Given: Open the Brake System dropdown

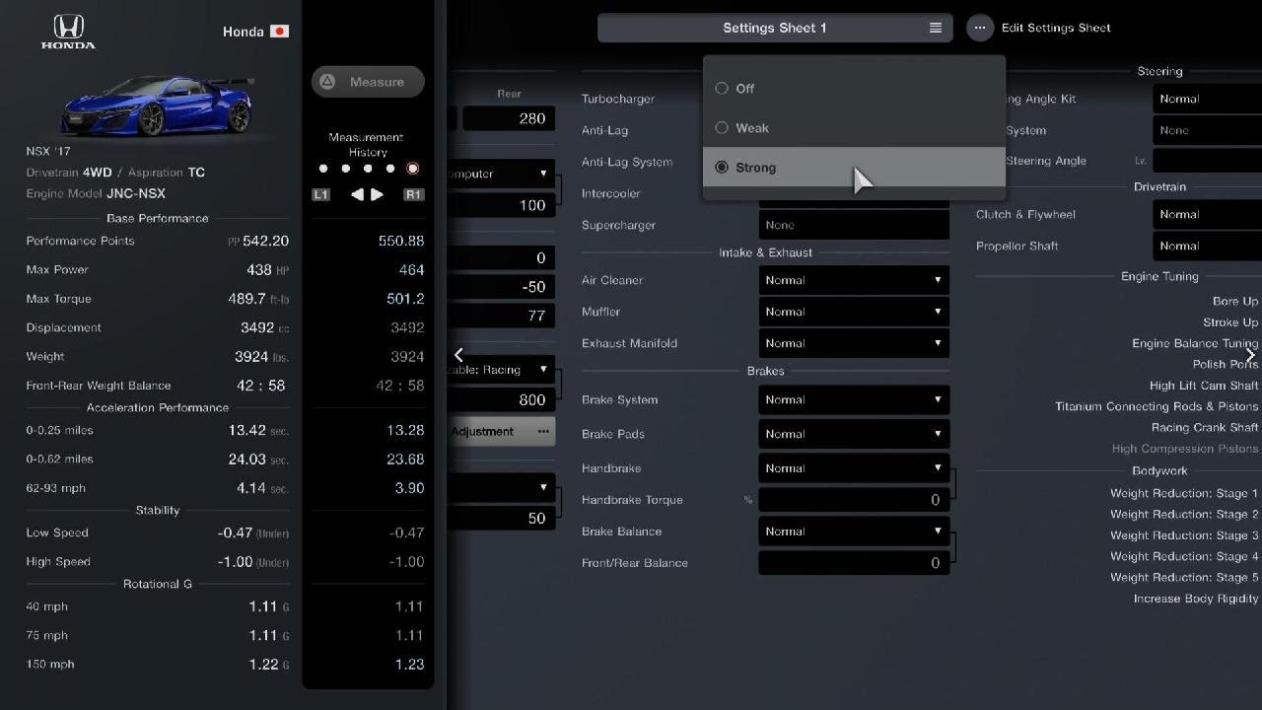Looking at the screenshot, I should pos(854,399).
